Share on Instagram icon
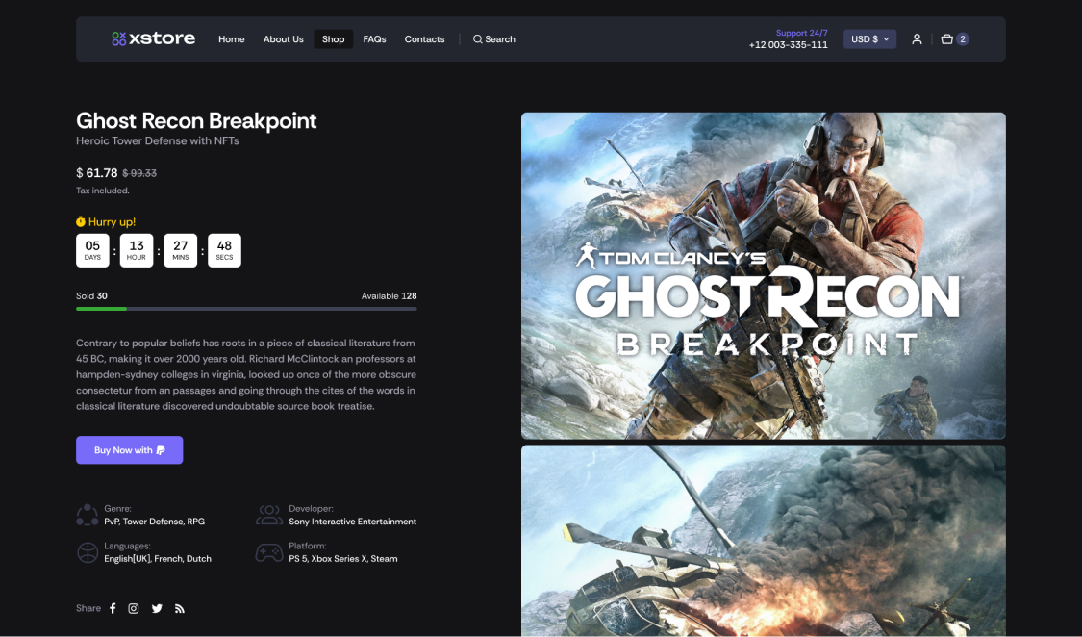Viewport: 1082px width, 637px height. tap(134, 608)
